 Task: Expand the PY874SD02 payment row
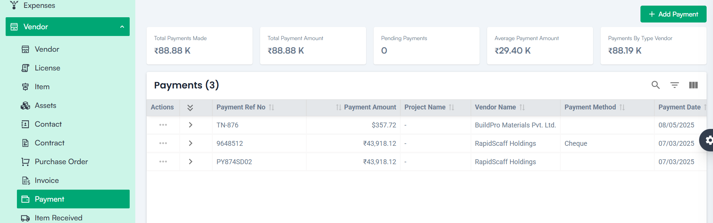[x=191, y=162]
